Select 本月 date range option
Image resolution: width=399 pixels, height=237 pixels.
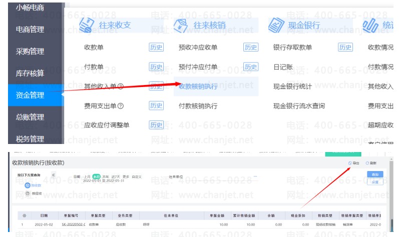[x=97, y=176]
